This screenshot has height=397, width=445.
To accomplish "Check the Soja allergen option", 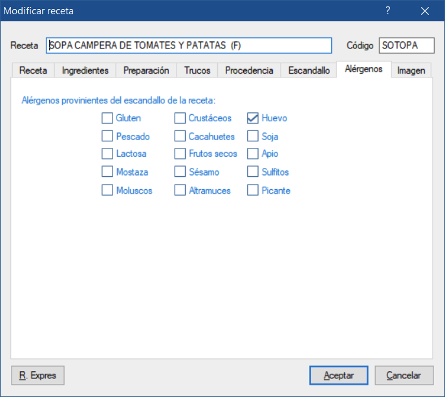I will pos(253,136).
